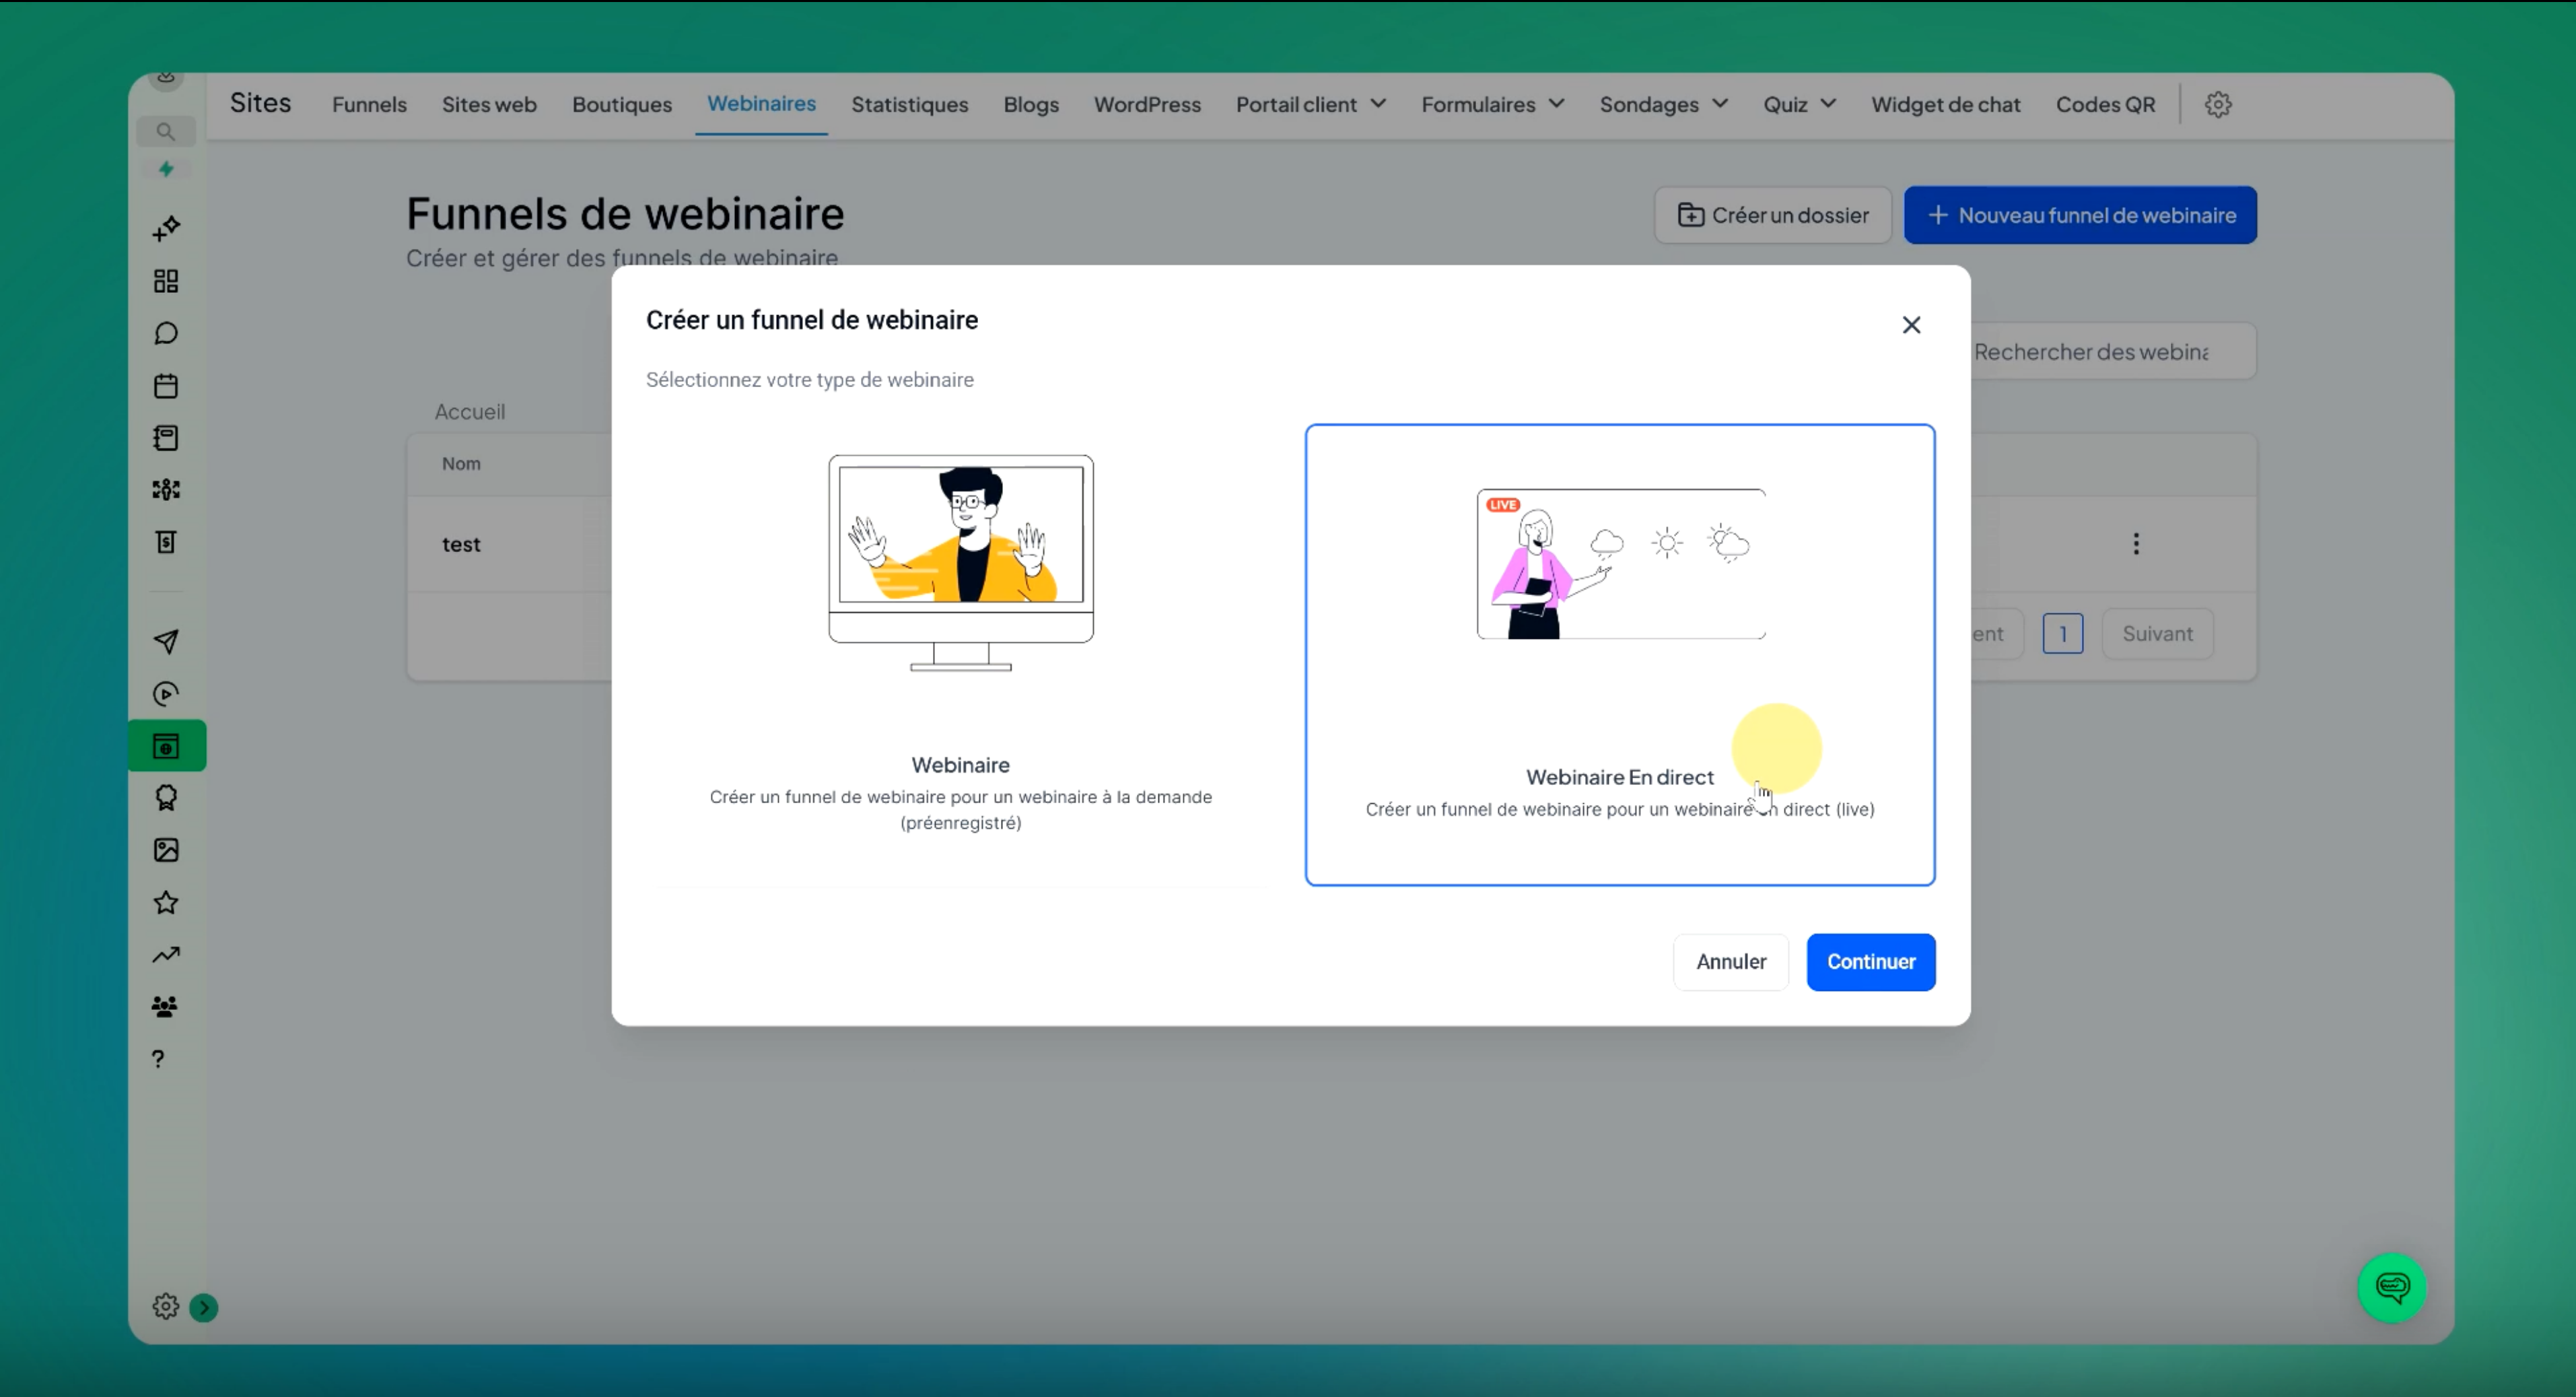Expand the sidebar with the green arrow
2576x1397 pixels.
click(x=204, y=1307)
